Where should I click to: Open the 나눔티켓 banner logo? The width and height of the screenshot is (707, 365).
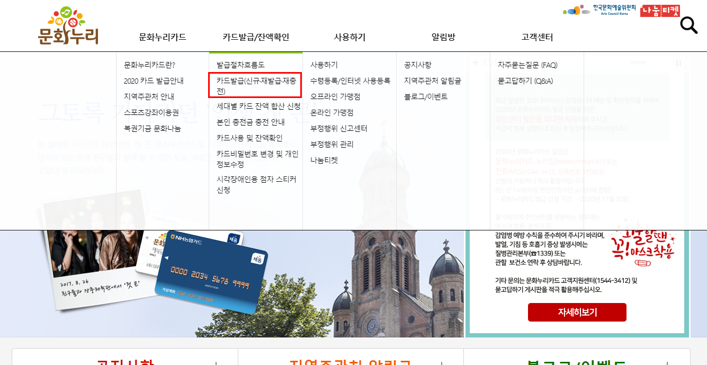pyautogui.click(x=660, y=11)
